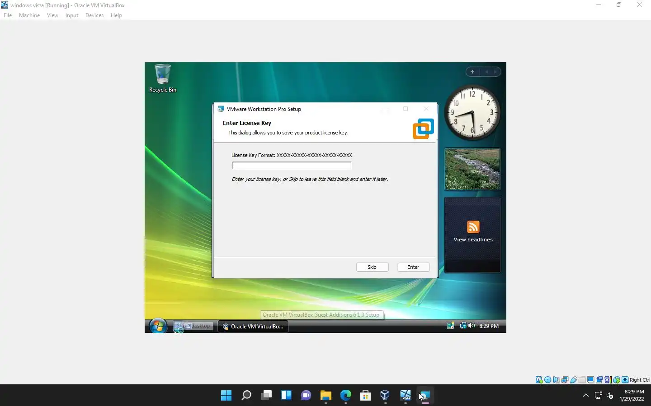651x406 pixels.
Task: Click the slideshow photo gadget
Action: click(472, 169)
